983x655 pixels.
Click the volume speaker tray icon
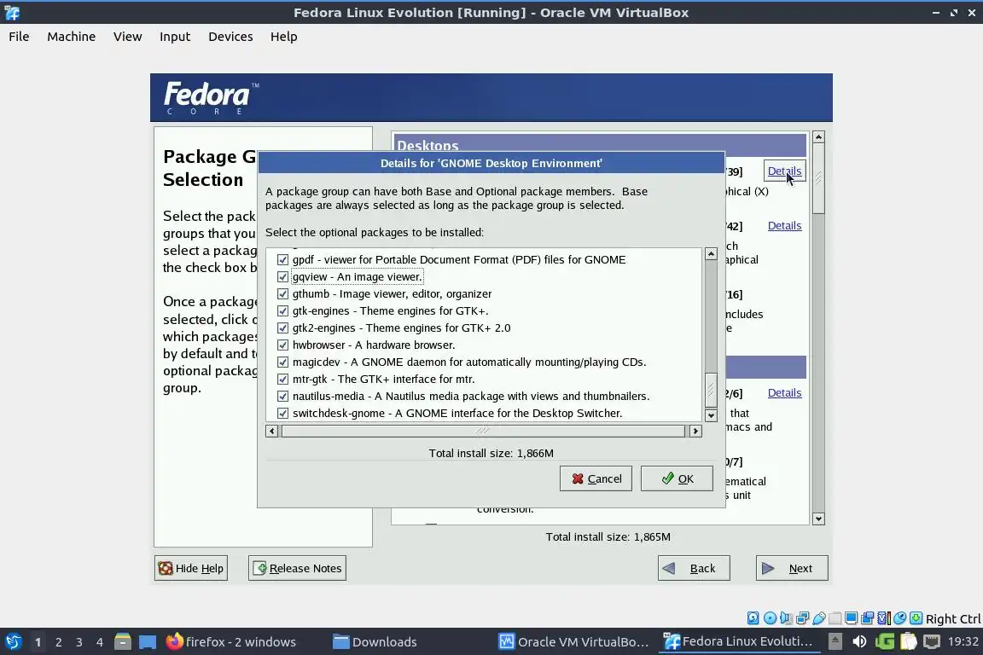(859, 641)
